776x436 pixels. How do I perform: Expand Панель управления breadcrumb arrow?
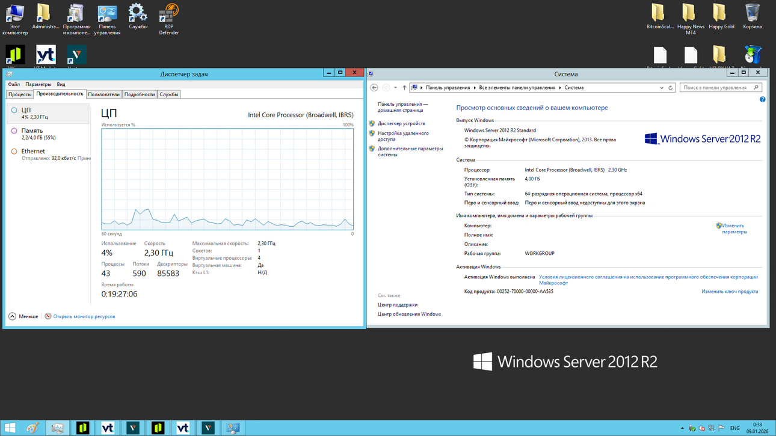pyautogui.click(x=475, y=88)
